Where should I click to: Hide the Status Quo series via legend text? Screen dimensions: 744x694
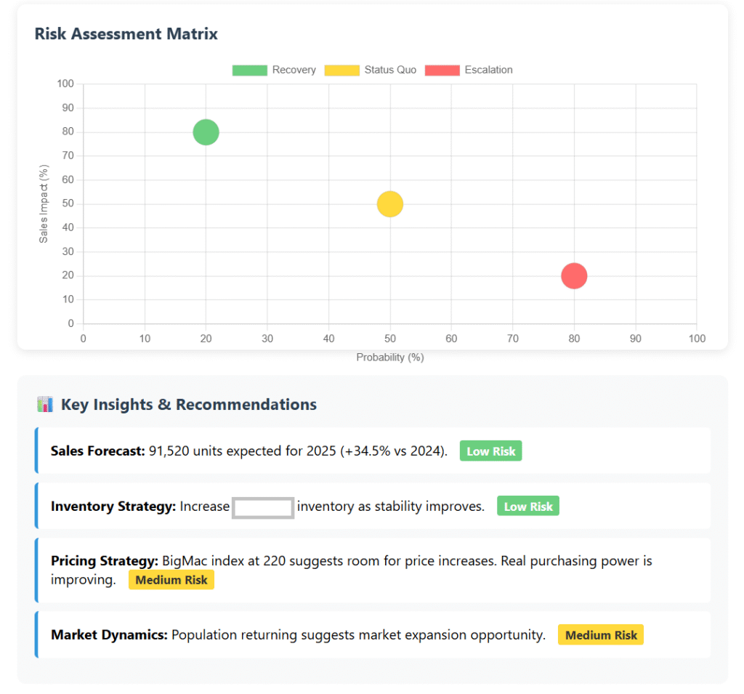point(390,70)
